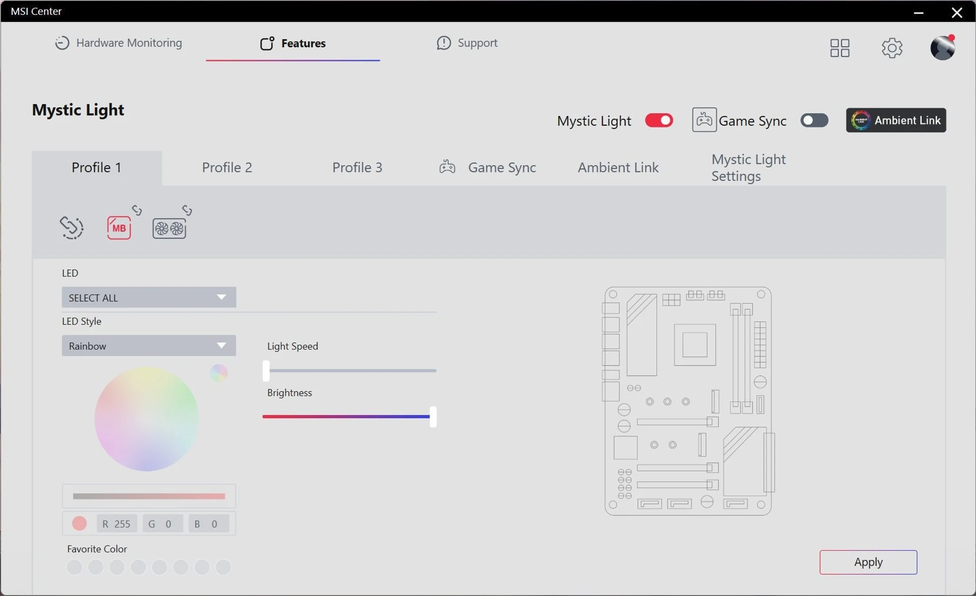This screenshot has width=976, height=596.
Task: Switch to Profile 3
Action: [x=357, y=168]
